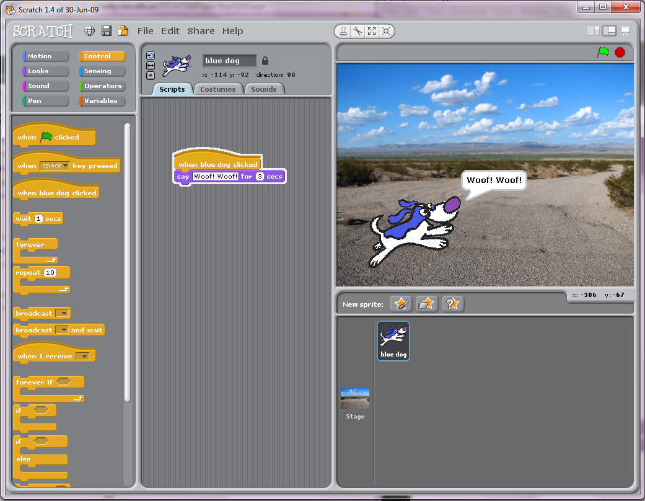645x501 pixels.
Task: Open space key dropdown in key pressed block
Action: [x=55, y=166]
